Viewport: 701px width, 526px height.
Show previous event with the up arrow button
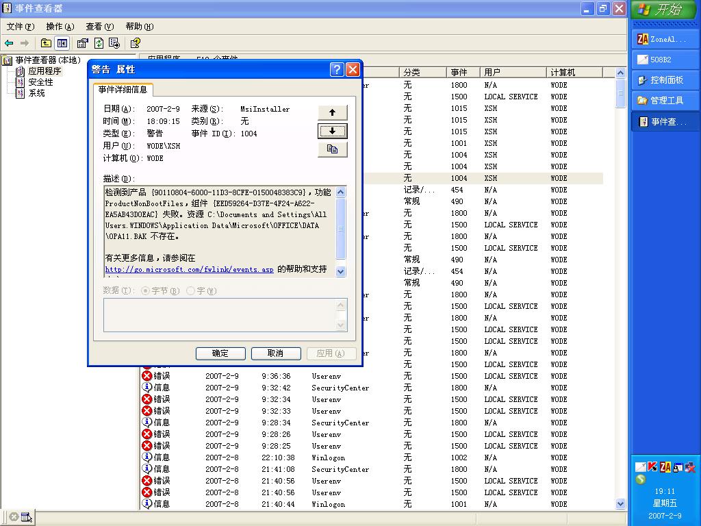pos(332,112)
